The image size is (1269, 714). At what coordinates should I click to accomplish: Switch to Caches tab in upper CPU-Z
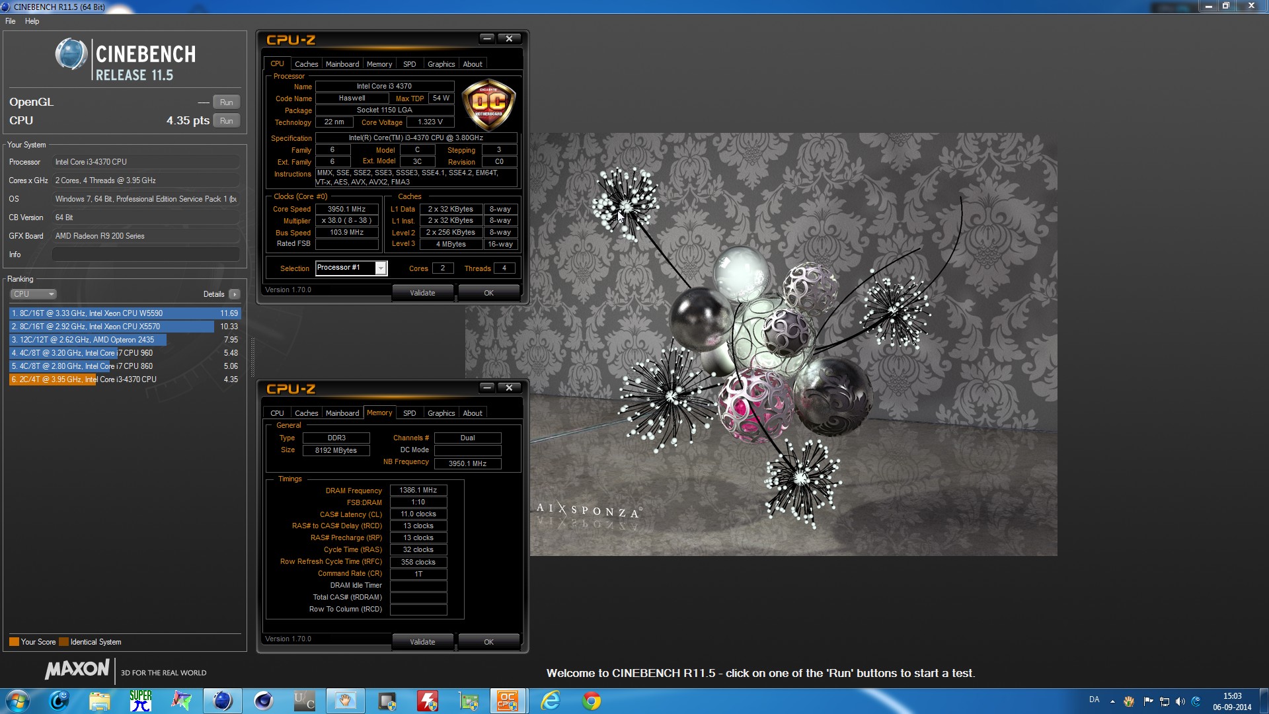pyautogui.click(x=306, y=64)
